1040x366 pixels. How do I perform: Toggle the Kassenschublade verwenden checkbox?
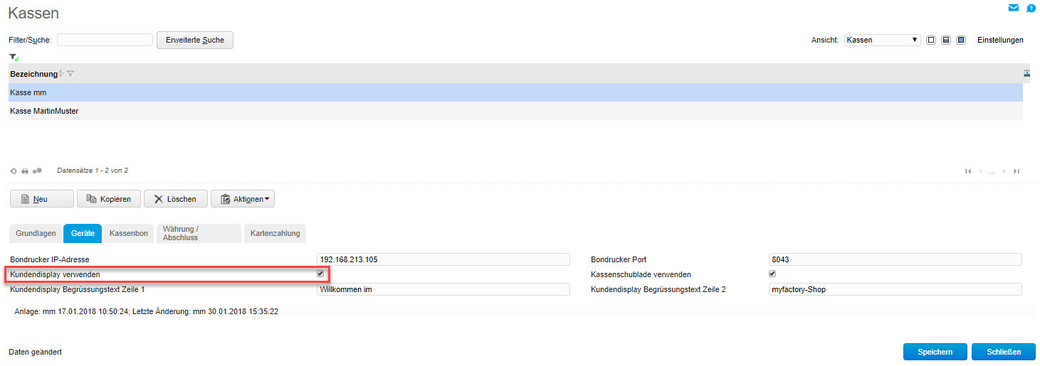[772, 274]
